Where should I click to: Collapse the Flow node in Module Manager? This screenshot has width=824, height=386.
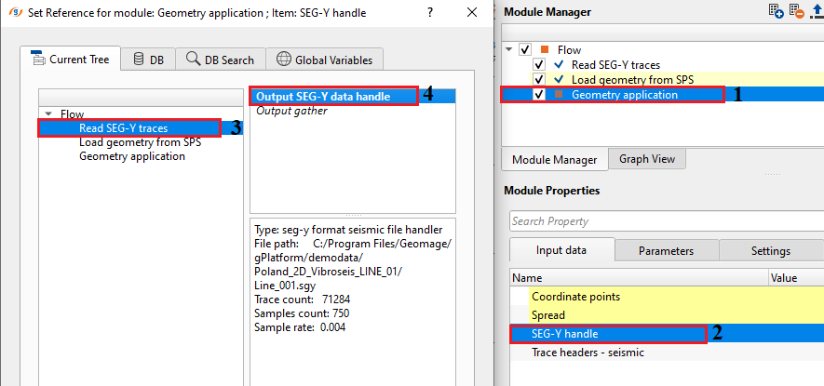pos(508,49)
